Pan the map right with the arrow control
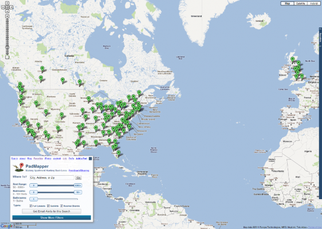The height and width of the screenshot is (229, 322). [x=11, y=7]
